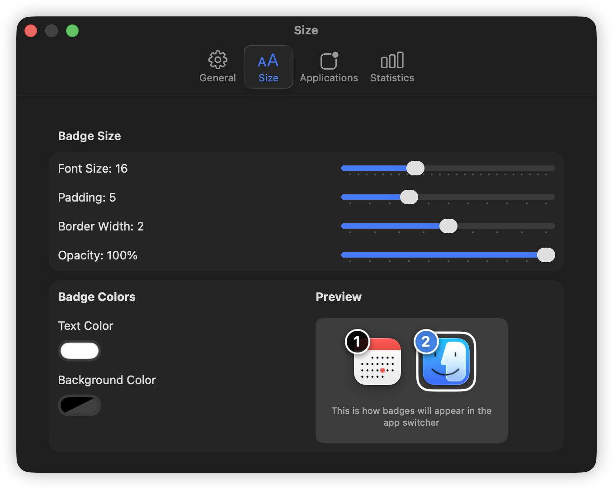
Task: Click the Finder app icon in preview
Action: [446, 362]
